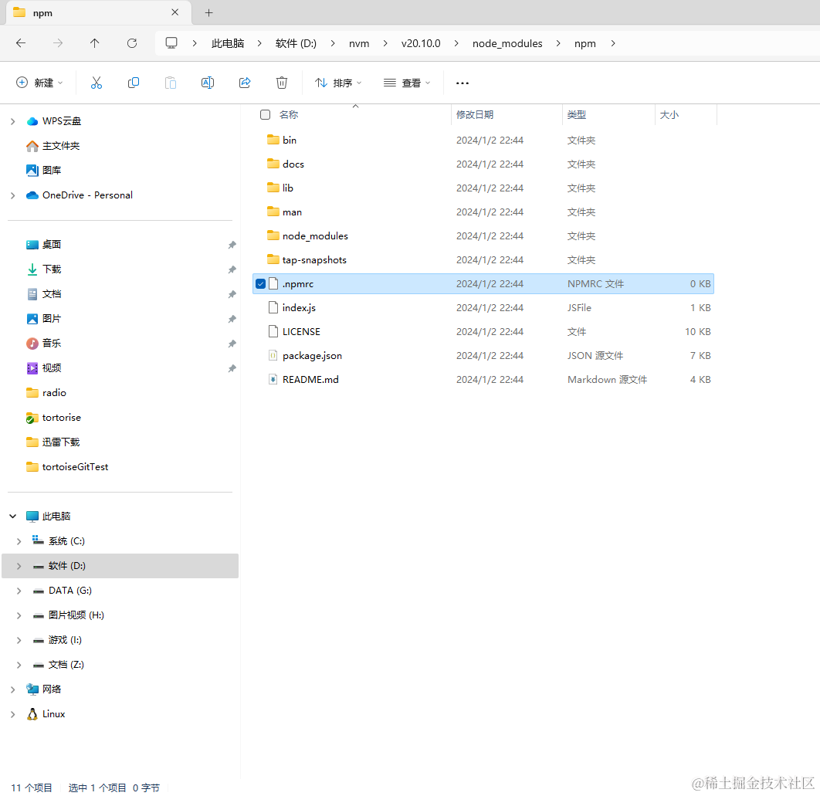Open the See more (...) menu
The image size is (820, 796).
point(462,82)
